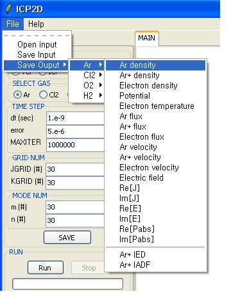Screen dimensions: 231x296
Task: Select Re[J] output
Action: click(156, 188)
